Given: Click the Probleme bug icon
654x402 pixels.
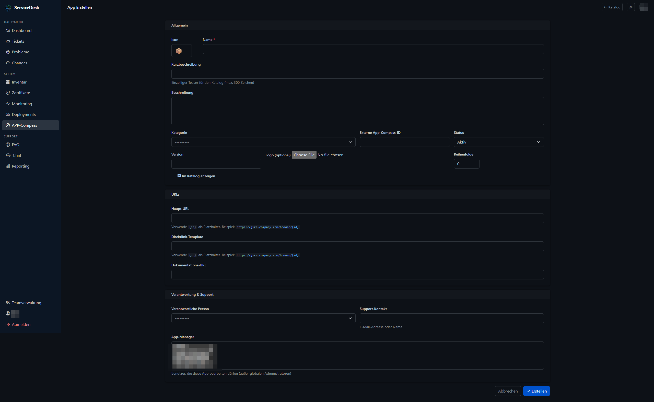Looking at the screenshot, I should (8, 52).
